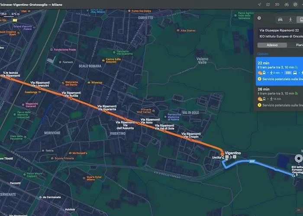The height and width of the screenshot is (216, 303).
Task: Click the current location arrow in toolbar
Action: 259,4
